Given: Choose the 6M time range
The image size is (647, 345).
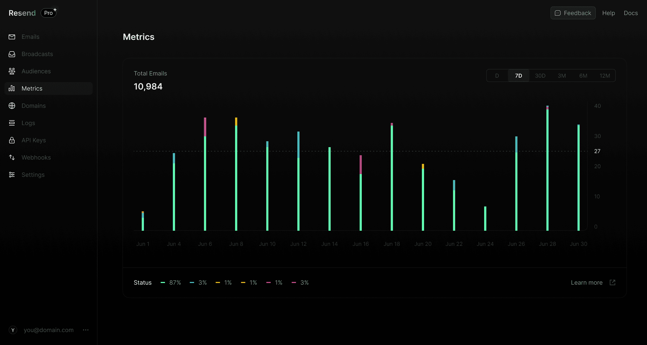Looking at the screenshot, I should 583,76.
